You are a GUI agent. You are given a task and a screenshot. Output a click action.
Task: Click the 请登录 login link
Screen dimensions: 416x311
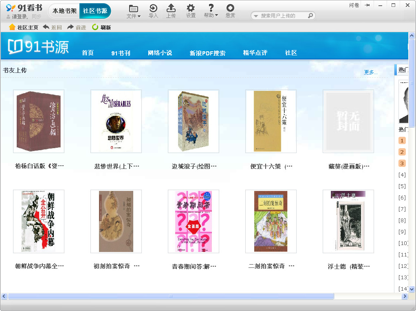click(x=20, y=16)
